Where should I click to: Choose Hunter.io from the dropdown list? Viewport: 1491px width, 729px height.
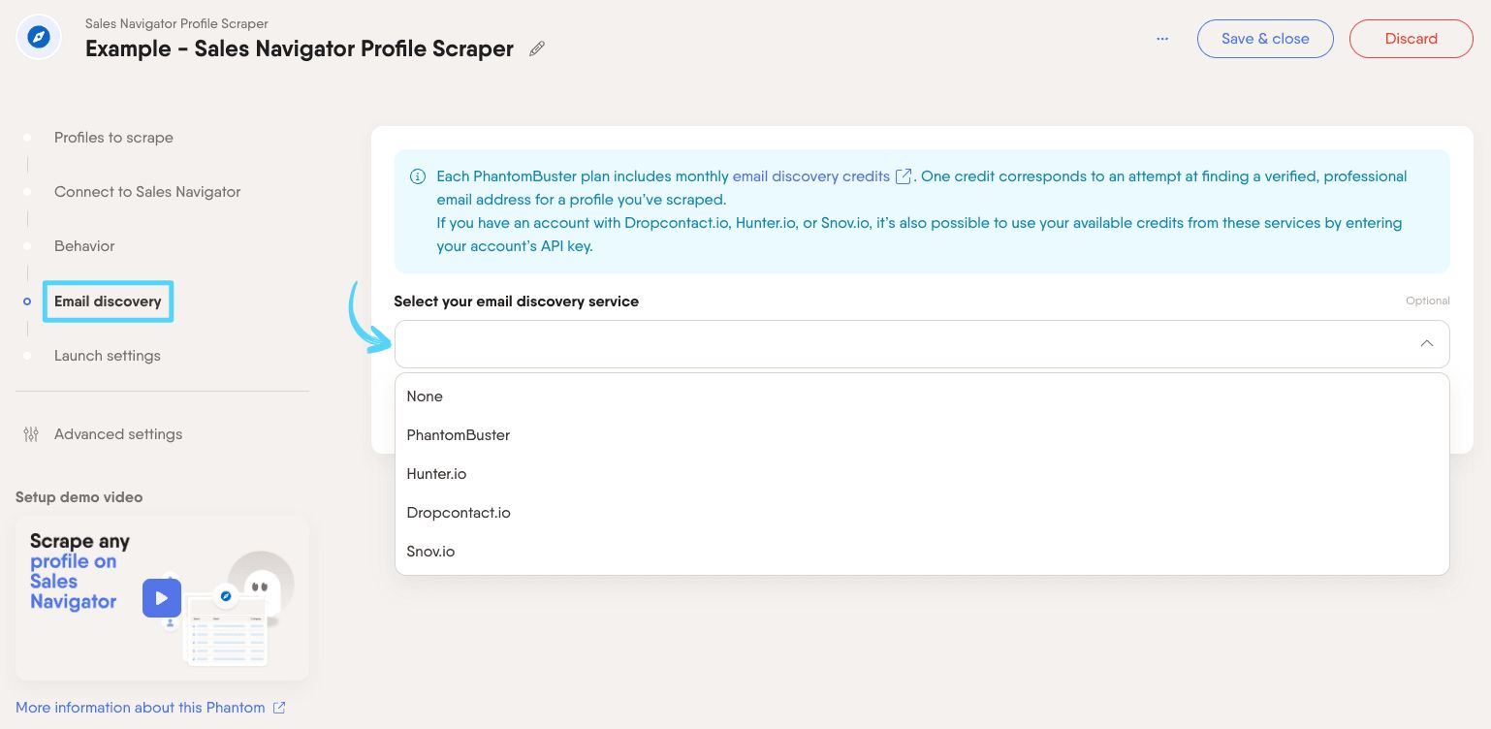922,474
